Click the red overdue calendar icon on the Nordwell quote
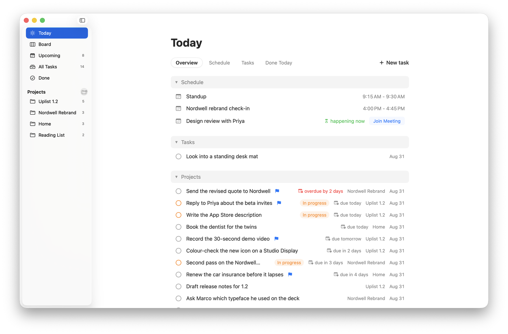Screen dimensions: 508x334 pyautogui.click(x=301, y=191)
